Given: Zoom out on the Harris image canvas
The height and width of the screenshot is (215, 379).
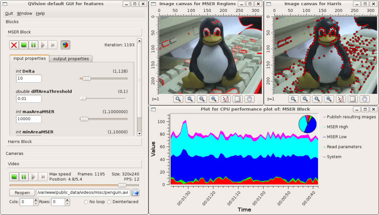Looking at the screenshot, I should (305, 99).
